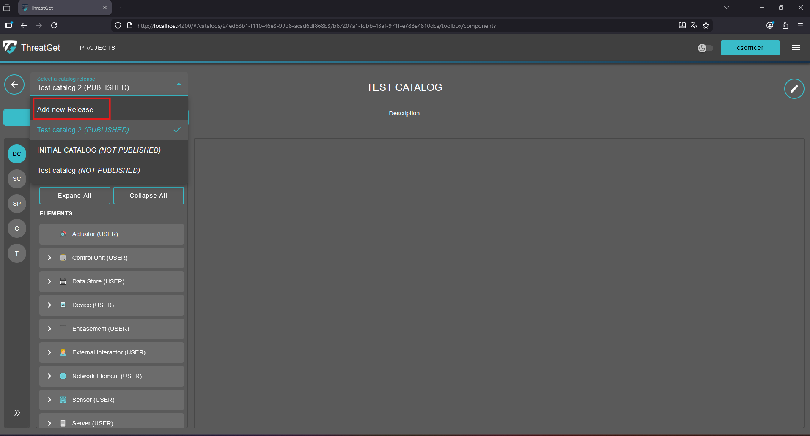Open the SP sidebar section

[x=17, y=204]
